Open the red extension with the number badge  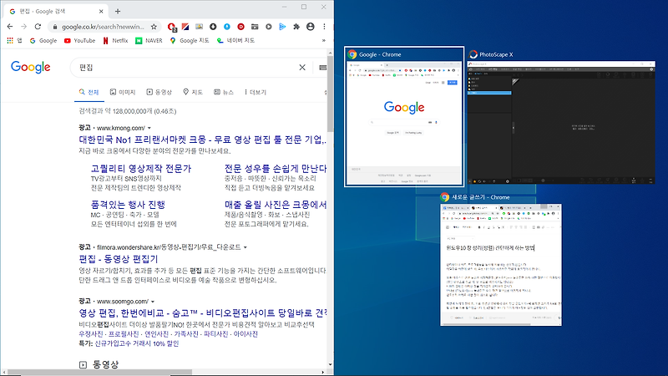[x=172, y=27]
